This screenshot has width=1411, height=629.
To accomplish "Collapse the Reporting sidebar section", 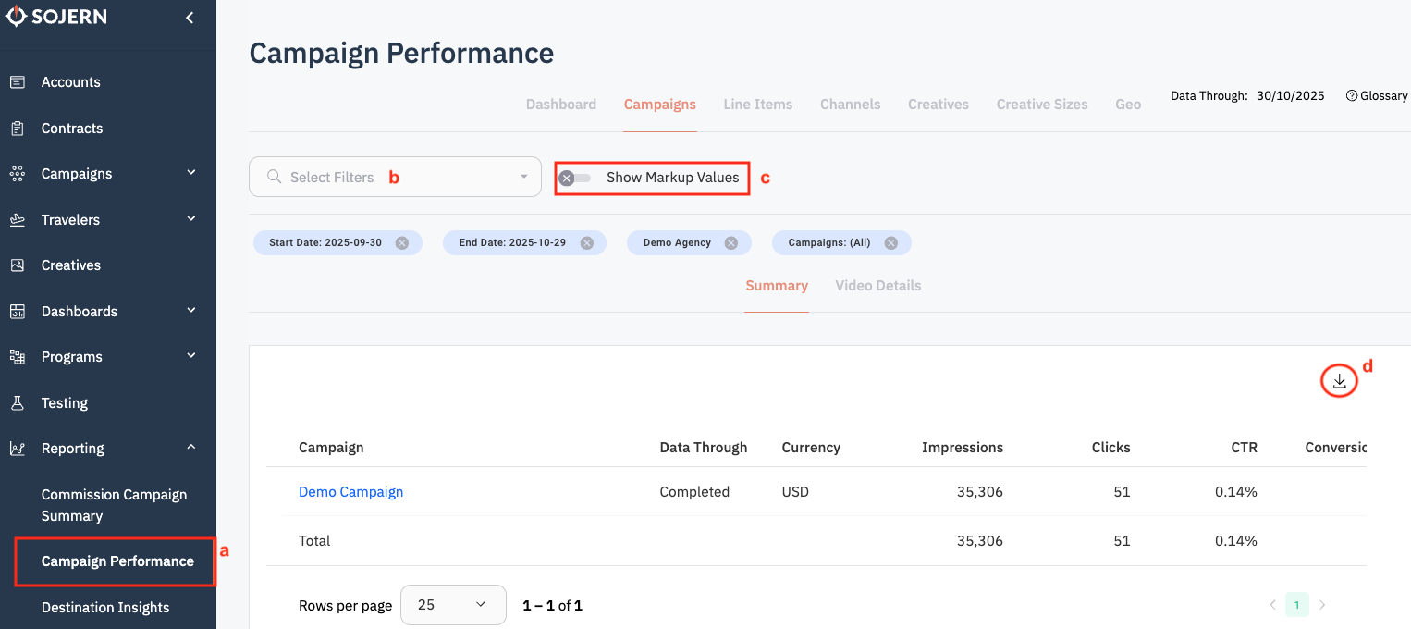I will coord(191,448).
